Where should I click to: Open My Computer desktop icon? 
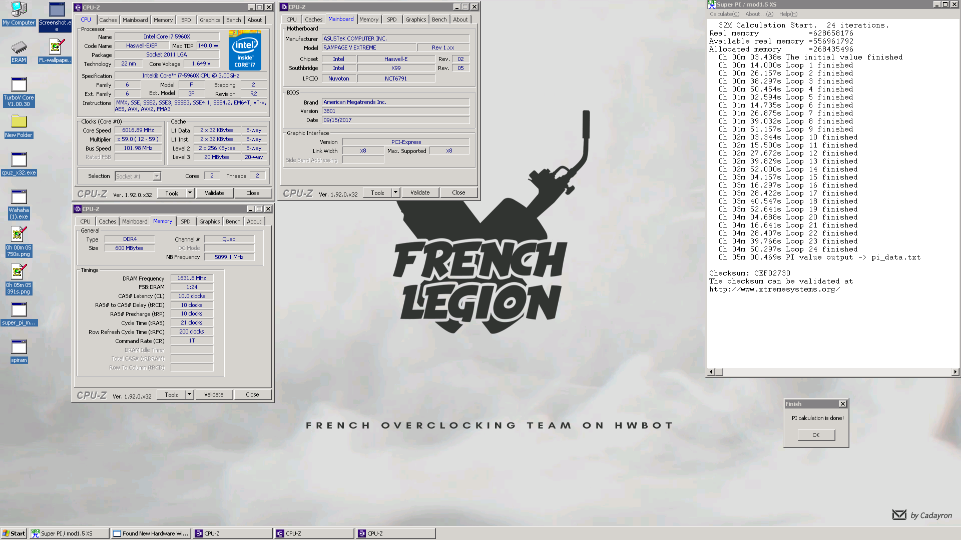(19, 13)
